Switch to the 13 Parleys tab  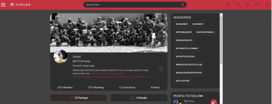(x=79, y=98)
